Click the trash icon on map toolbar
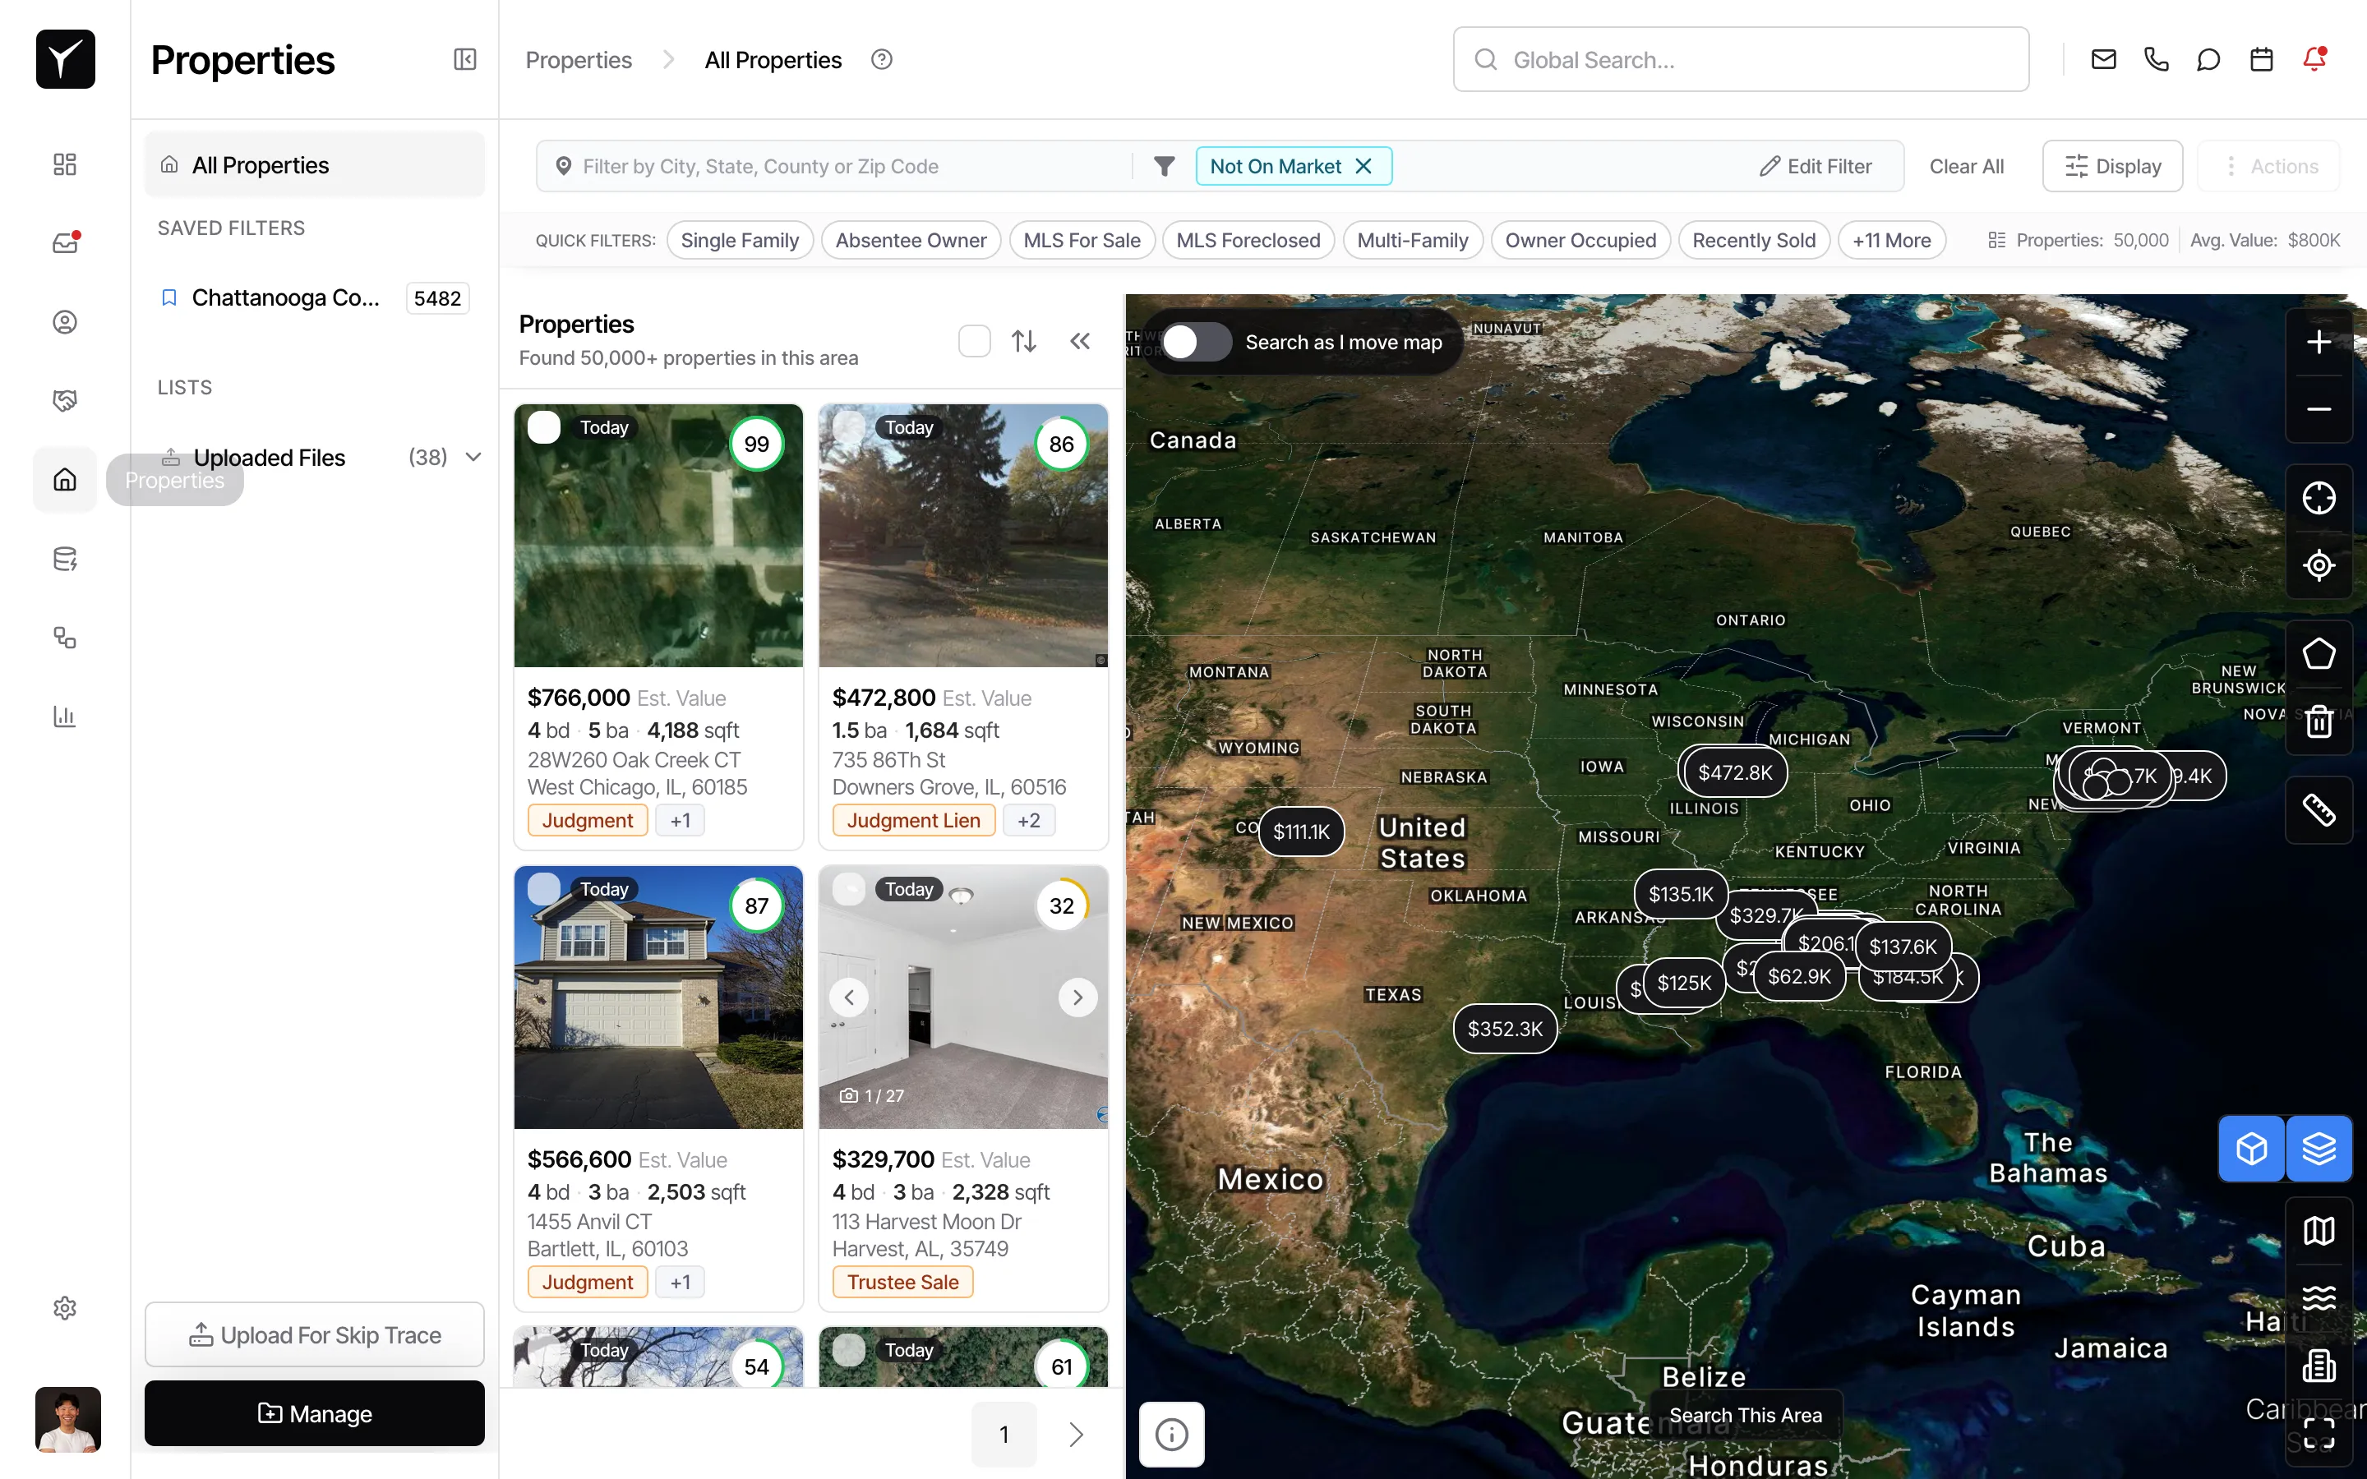 click(2318, 722)
